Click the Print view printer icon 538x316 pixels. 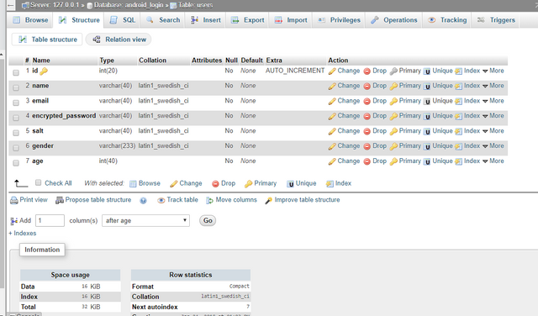pos(14,200)
